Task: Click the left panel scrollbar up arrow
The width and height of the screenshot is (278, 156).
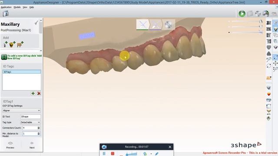Action: pos(41,20)
